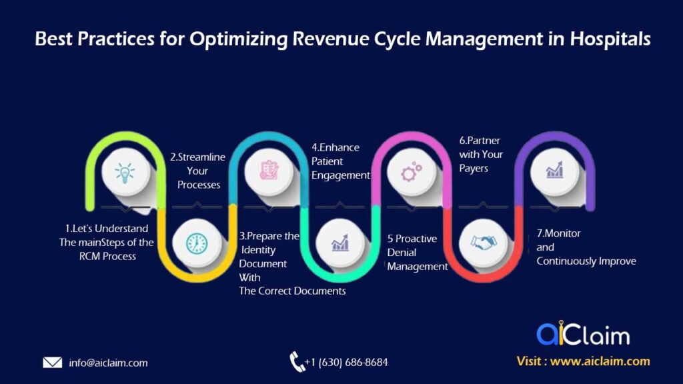Screen dimensions: 683x384
Task: Click the gears icon in the magenta loop
Action: point(412,173)
